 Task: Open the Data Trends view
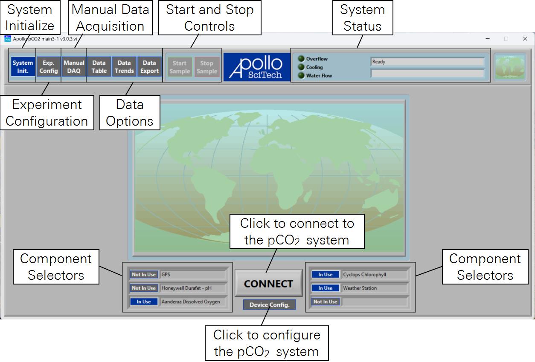124,67
